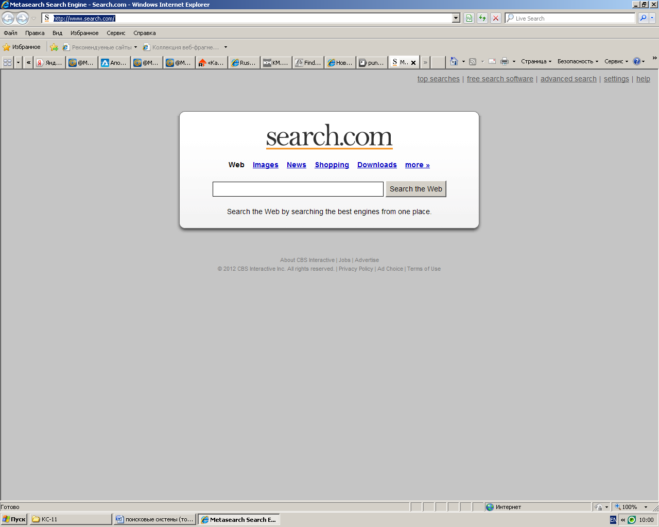Open the Privacy Policy footer link
Screen dimensions: 659x527
(x=356, y=269)
